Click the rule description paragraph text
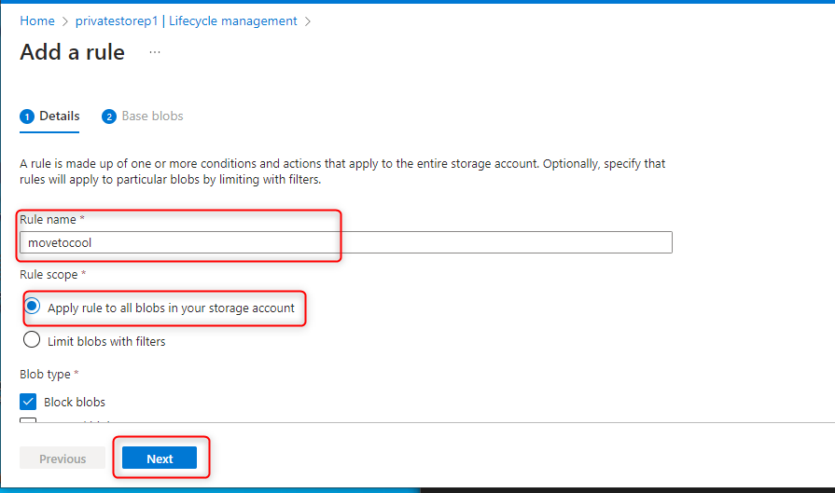835x493 pixels. pos(342,171)
